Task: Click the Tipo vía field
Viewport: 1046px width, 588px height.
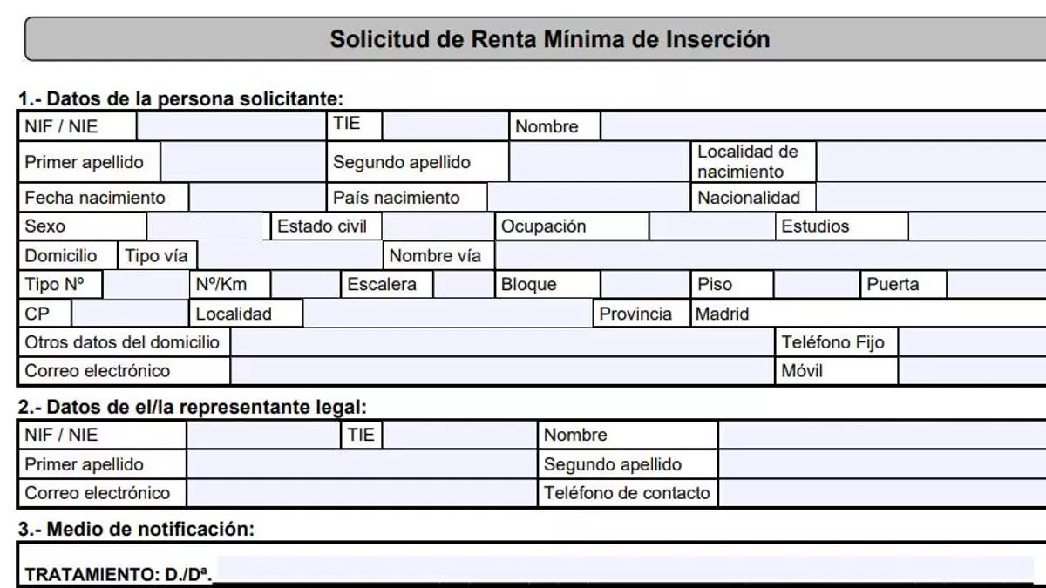Action: (289, 256)
